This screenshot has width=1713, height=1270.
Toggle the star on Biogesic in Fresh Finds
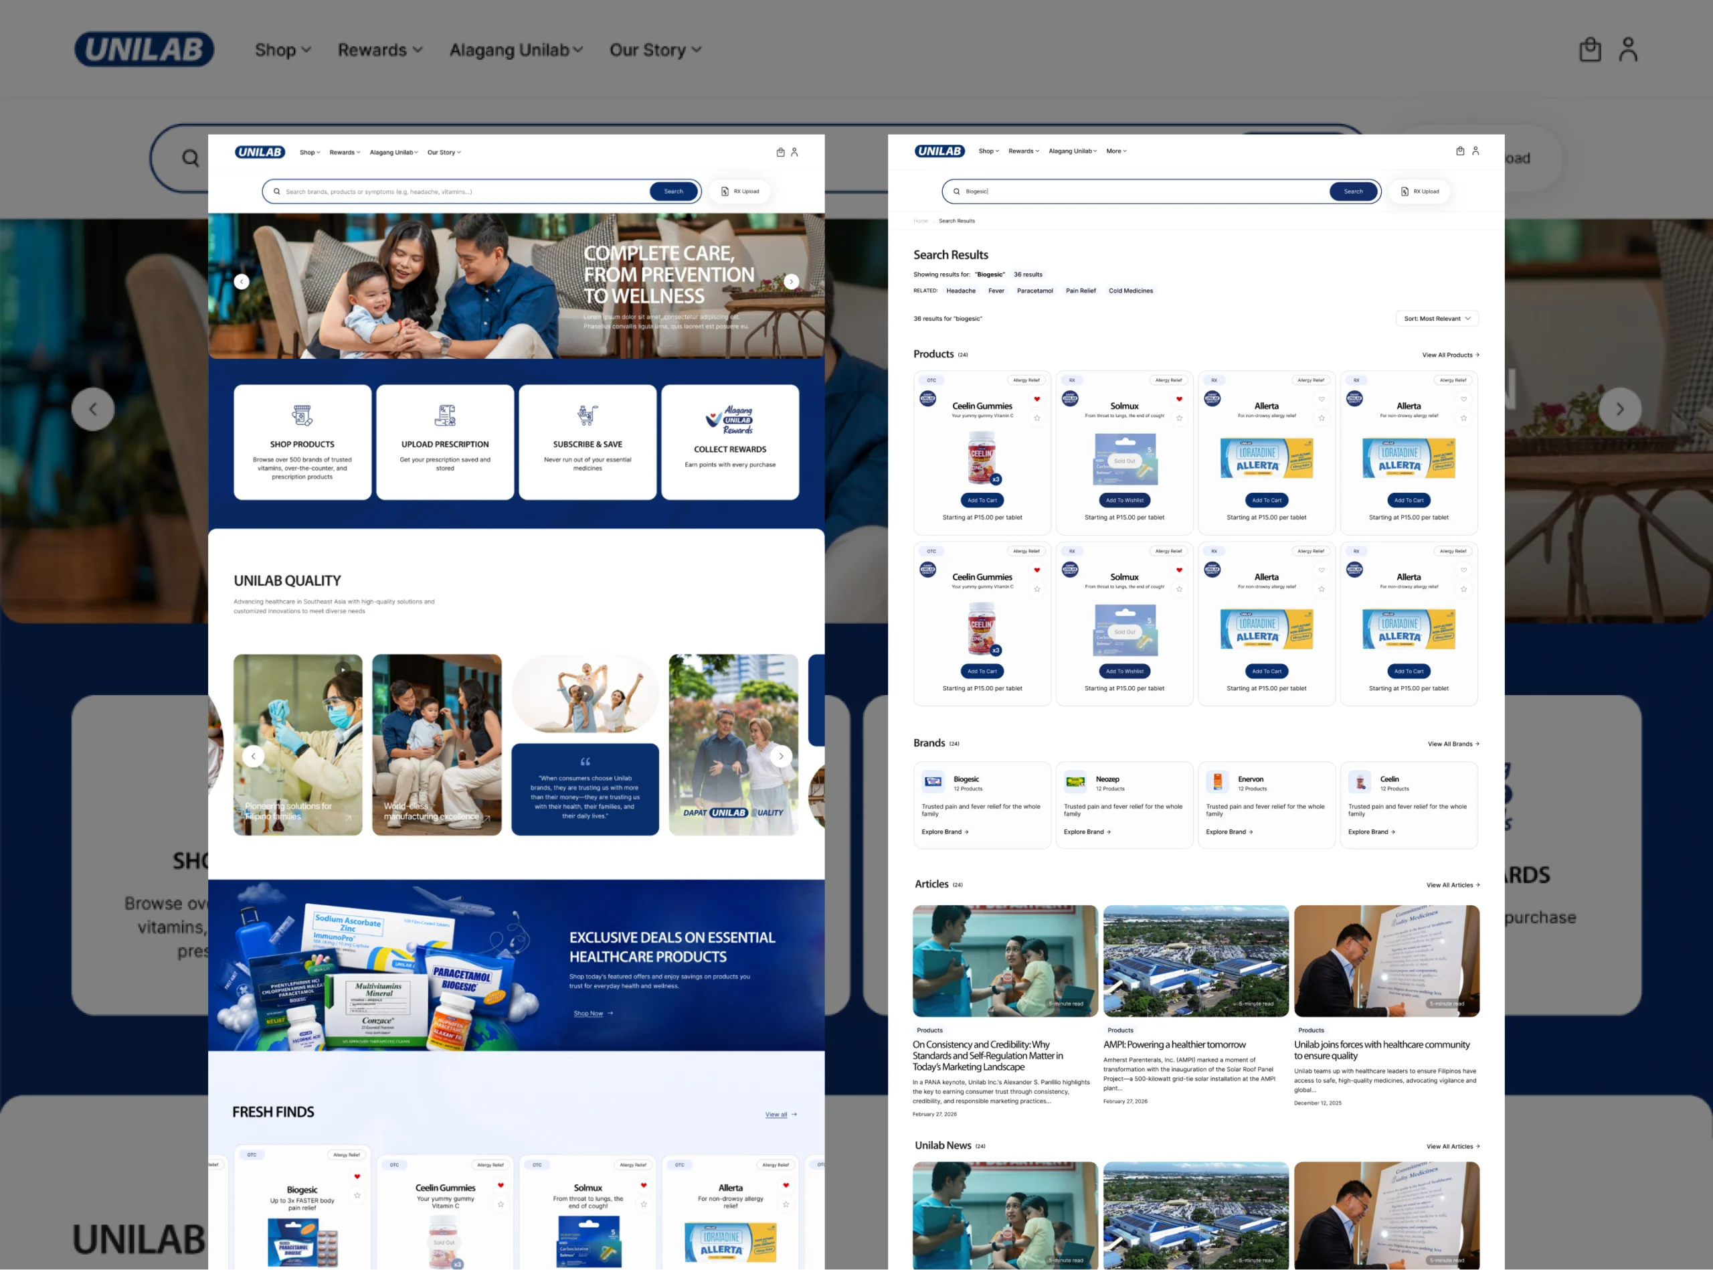click(357, 1196)
